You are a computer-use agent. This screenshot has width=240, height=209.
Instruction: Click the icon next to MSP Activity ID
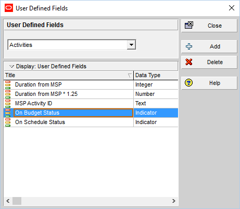pyautogui.click(x=8, y=104)
